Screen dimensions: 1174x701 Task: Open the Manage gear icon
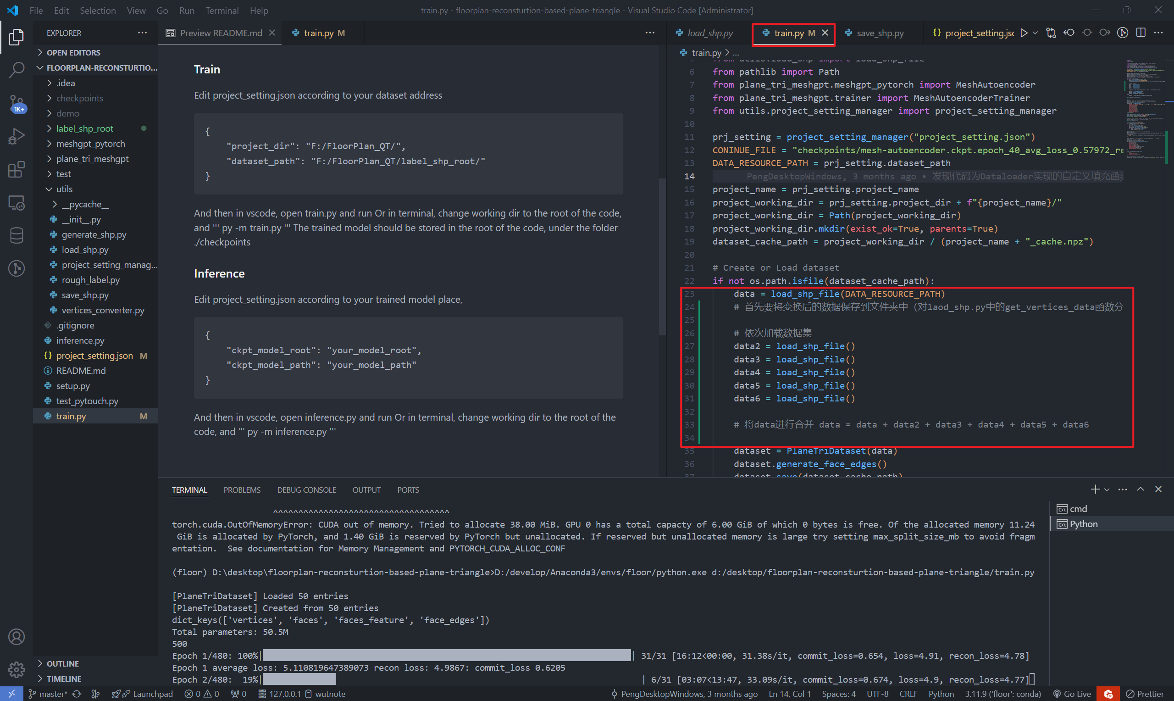coord(16,669)
